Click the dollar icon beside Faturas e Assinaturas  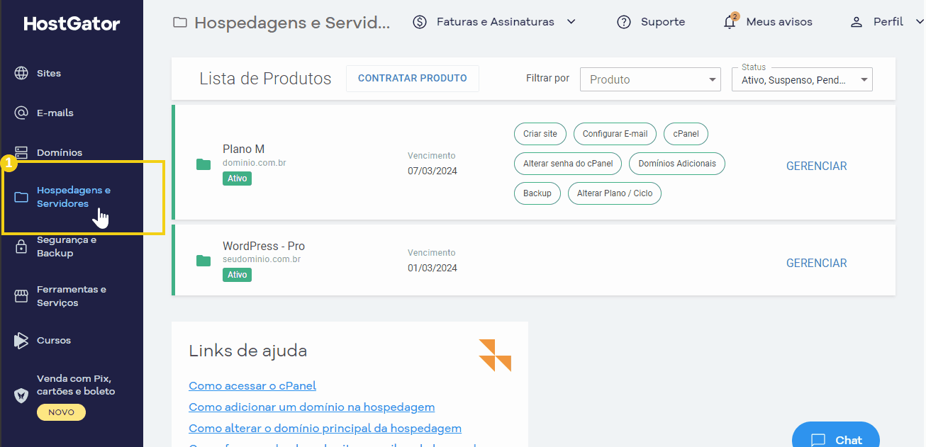pos(420,22)
